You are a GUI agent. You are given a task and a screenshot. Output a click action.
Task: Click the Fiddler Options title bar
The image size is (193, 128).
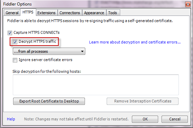(x=94, y=4)
